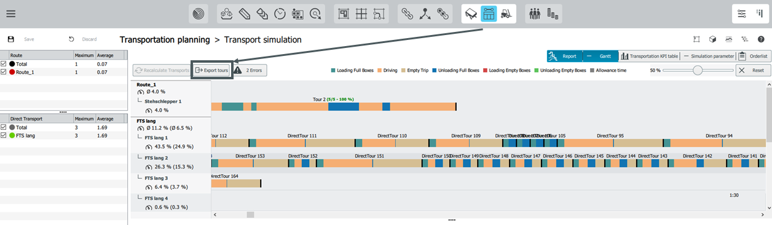Click the Save label in the toolbar
This screenshot has width=772, height=225.
[29, 39]
